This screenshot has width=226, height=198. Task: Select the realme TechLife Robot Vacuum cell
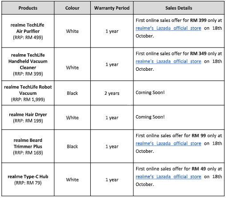tap(28, 93)
